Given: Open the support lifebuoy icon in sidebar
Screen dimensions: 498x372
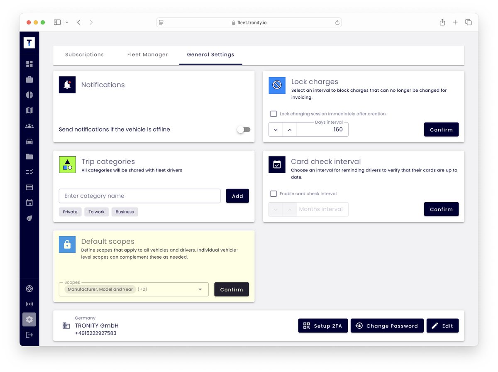Looking at the screenshot, I should (29, 289).
